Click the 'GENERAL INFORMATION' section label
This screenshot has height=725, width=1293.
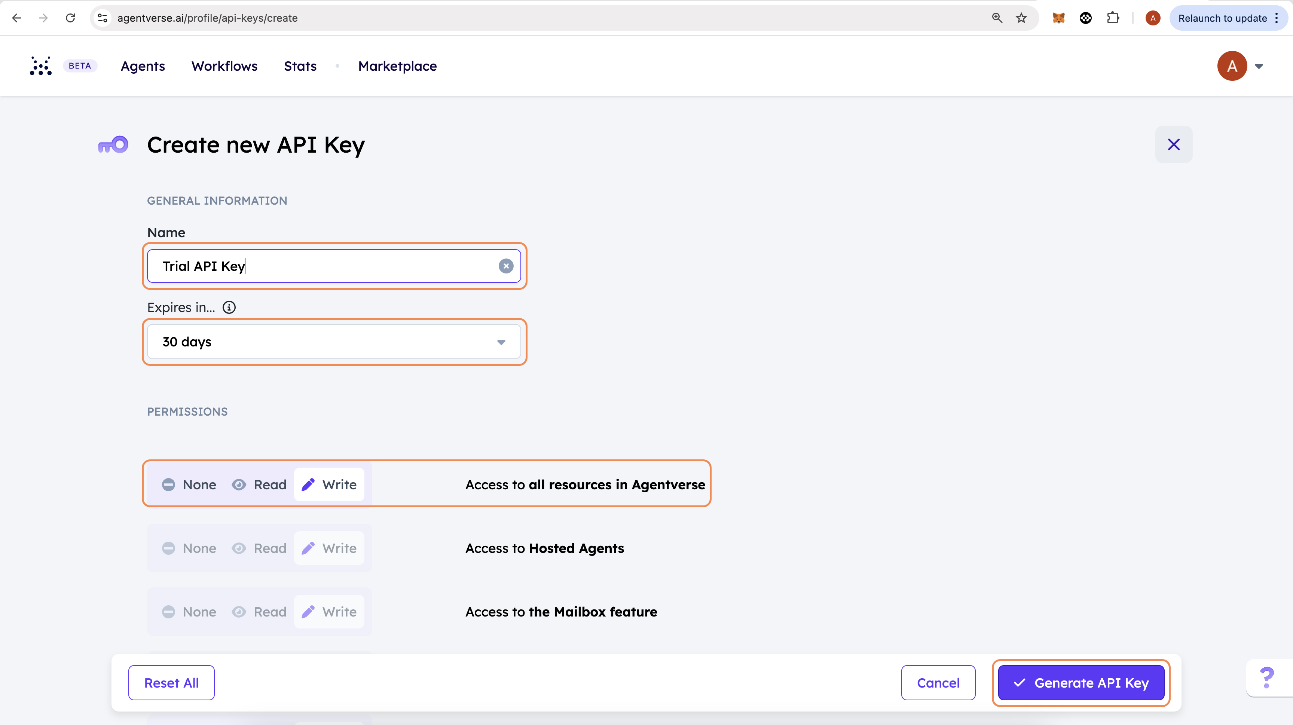tap(217, 201)
